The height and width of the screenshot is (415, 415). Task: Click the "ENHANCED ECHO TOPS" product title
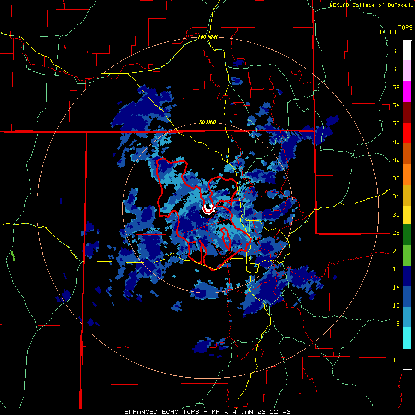point(162,412)
